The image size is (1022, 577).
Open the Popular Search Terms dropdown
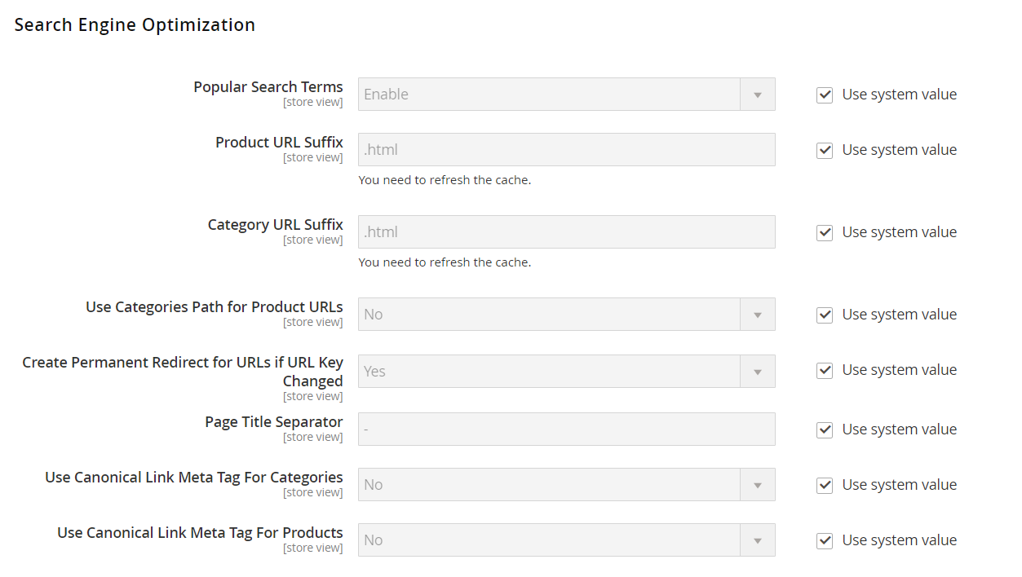coord(566,95)
